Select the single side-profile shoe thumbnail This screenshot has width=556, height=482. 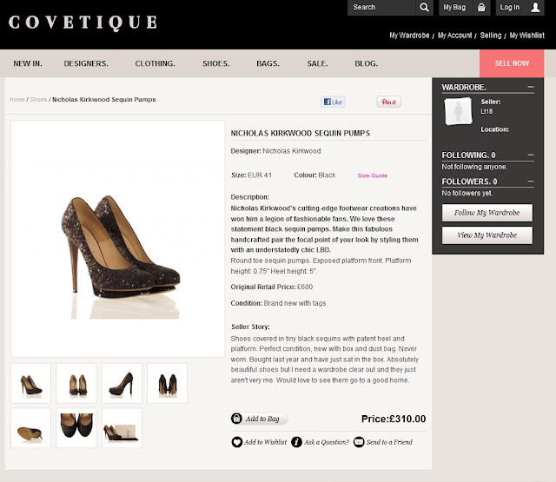point(122,383)
